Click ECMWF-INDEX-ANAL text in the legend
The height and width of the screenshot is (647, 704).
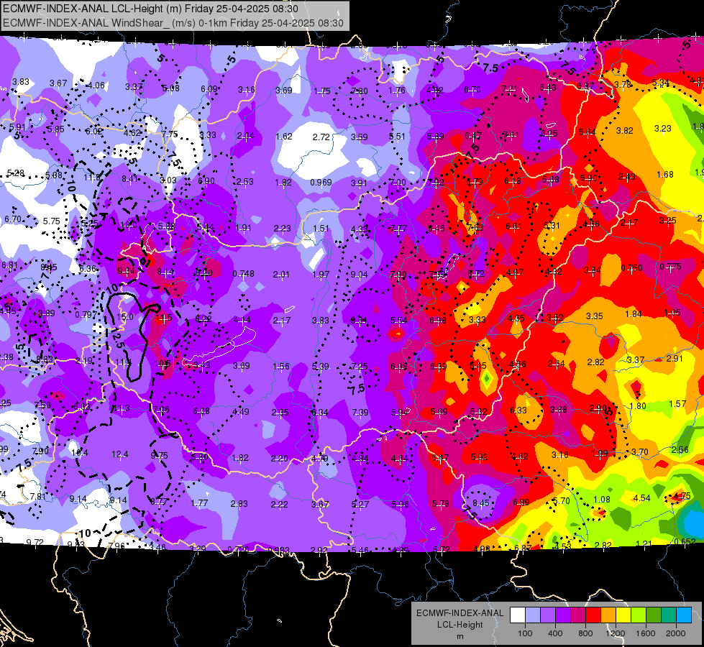pos(460,613)
